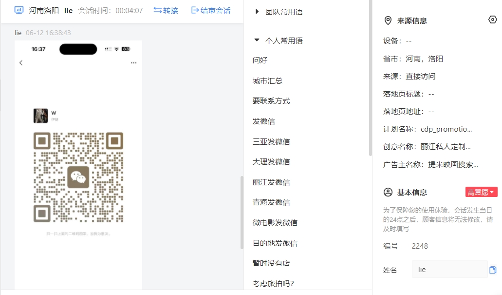The height and width of the screenshot is (295, 502).
Task: Click the 来源: 直接访问 entry
Action: pyautogui.click(x=409, y=77)
